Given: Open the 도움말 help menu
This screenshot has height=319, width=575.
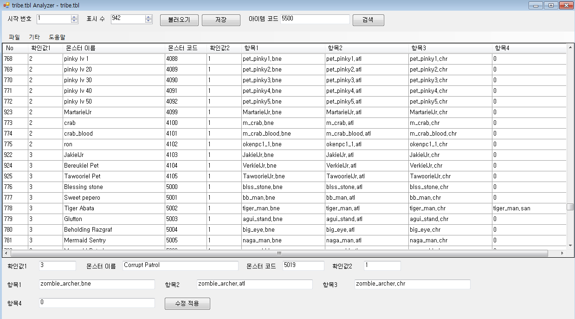Looking at the screenshot, I should pyautogui.click(x=57, y=37).
